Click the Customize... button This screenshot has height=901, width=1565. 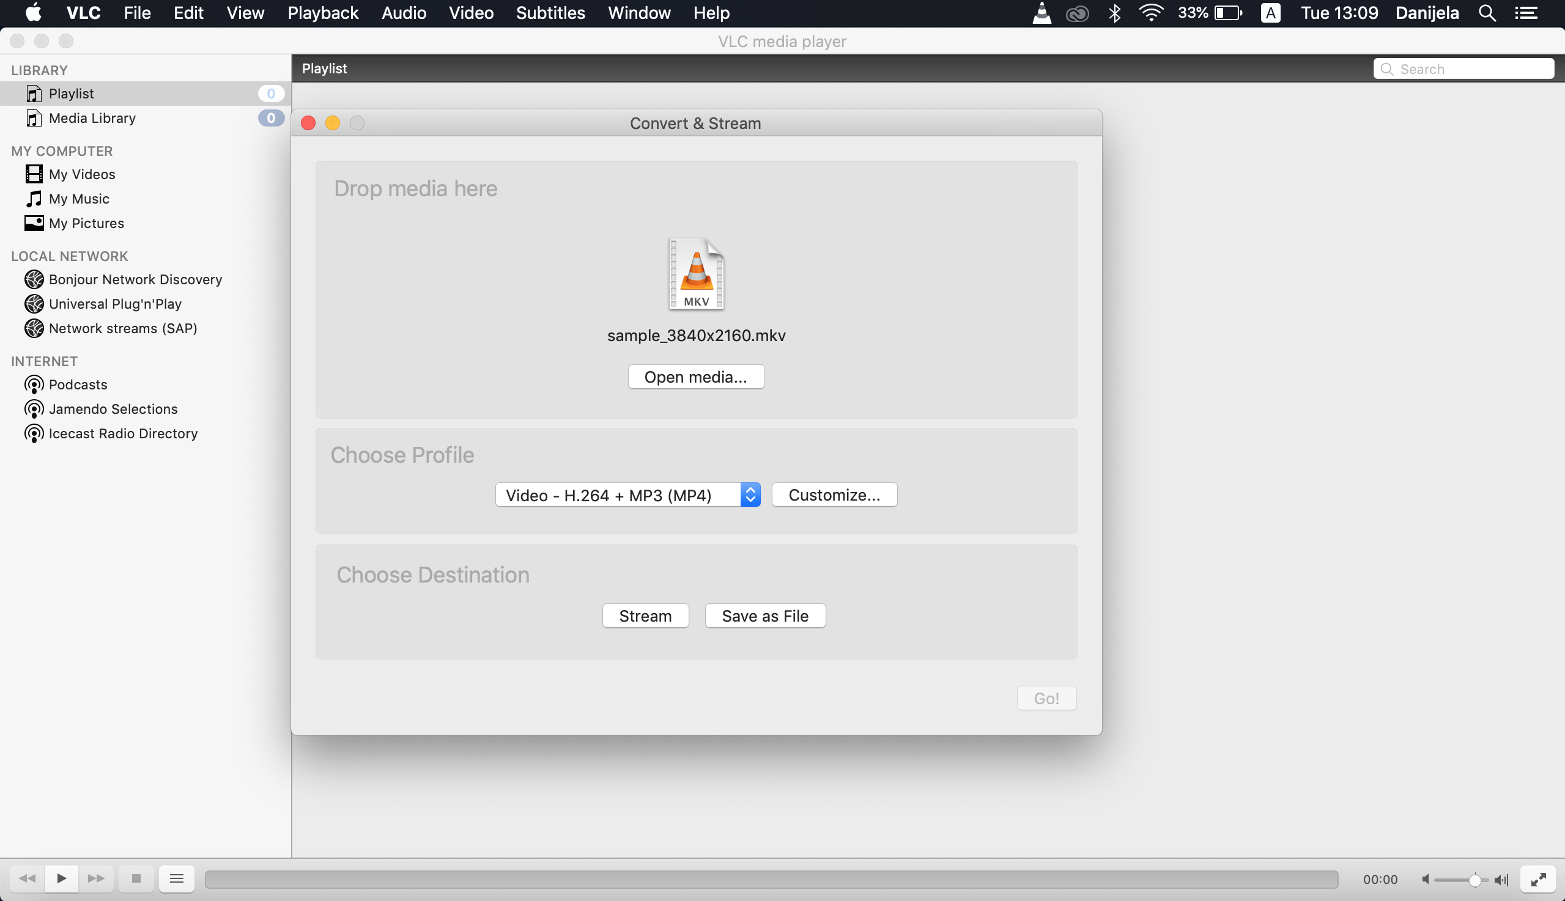[x=834, y=495]
